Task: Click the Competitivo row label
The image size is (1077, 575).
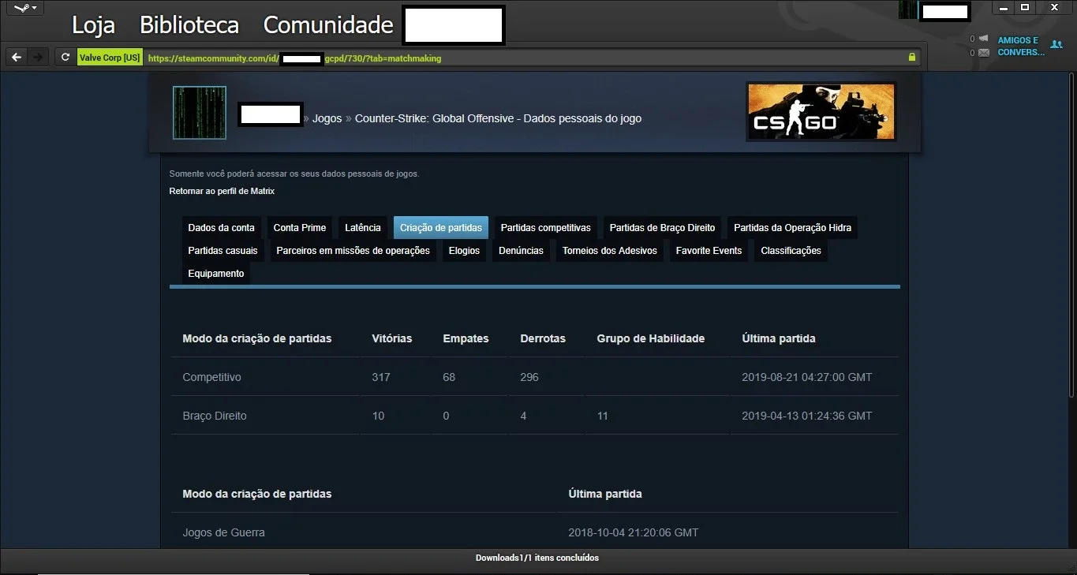Action: point(212,377)
